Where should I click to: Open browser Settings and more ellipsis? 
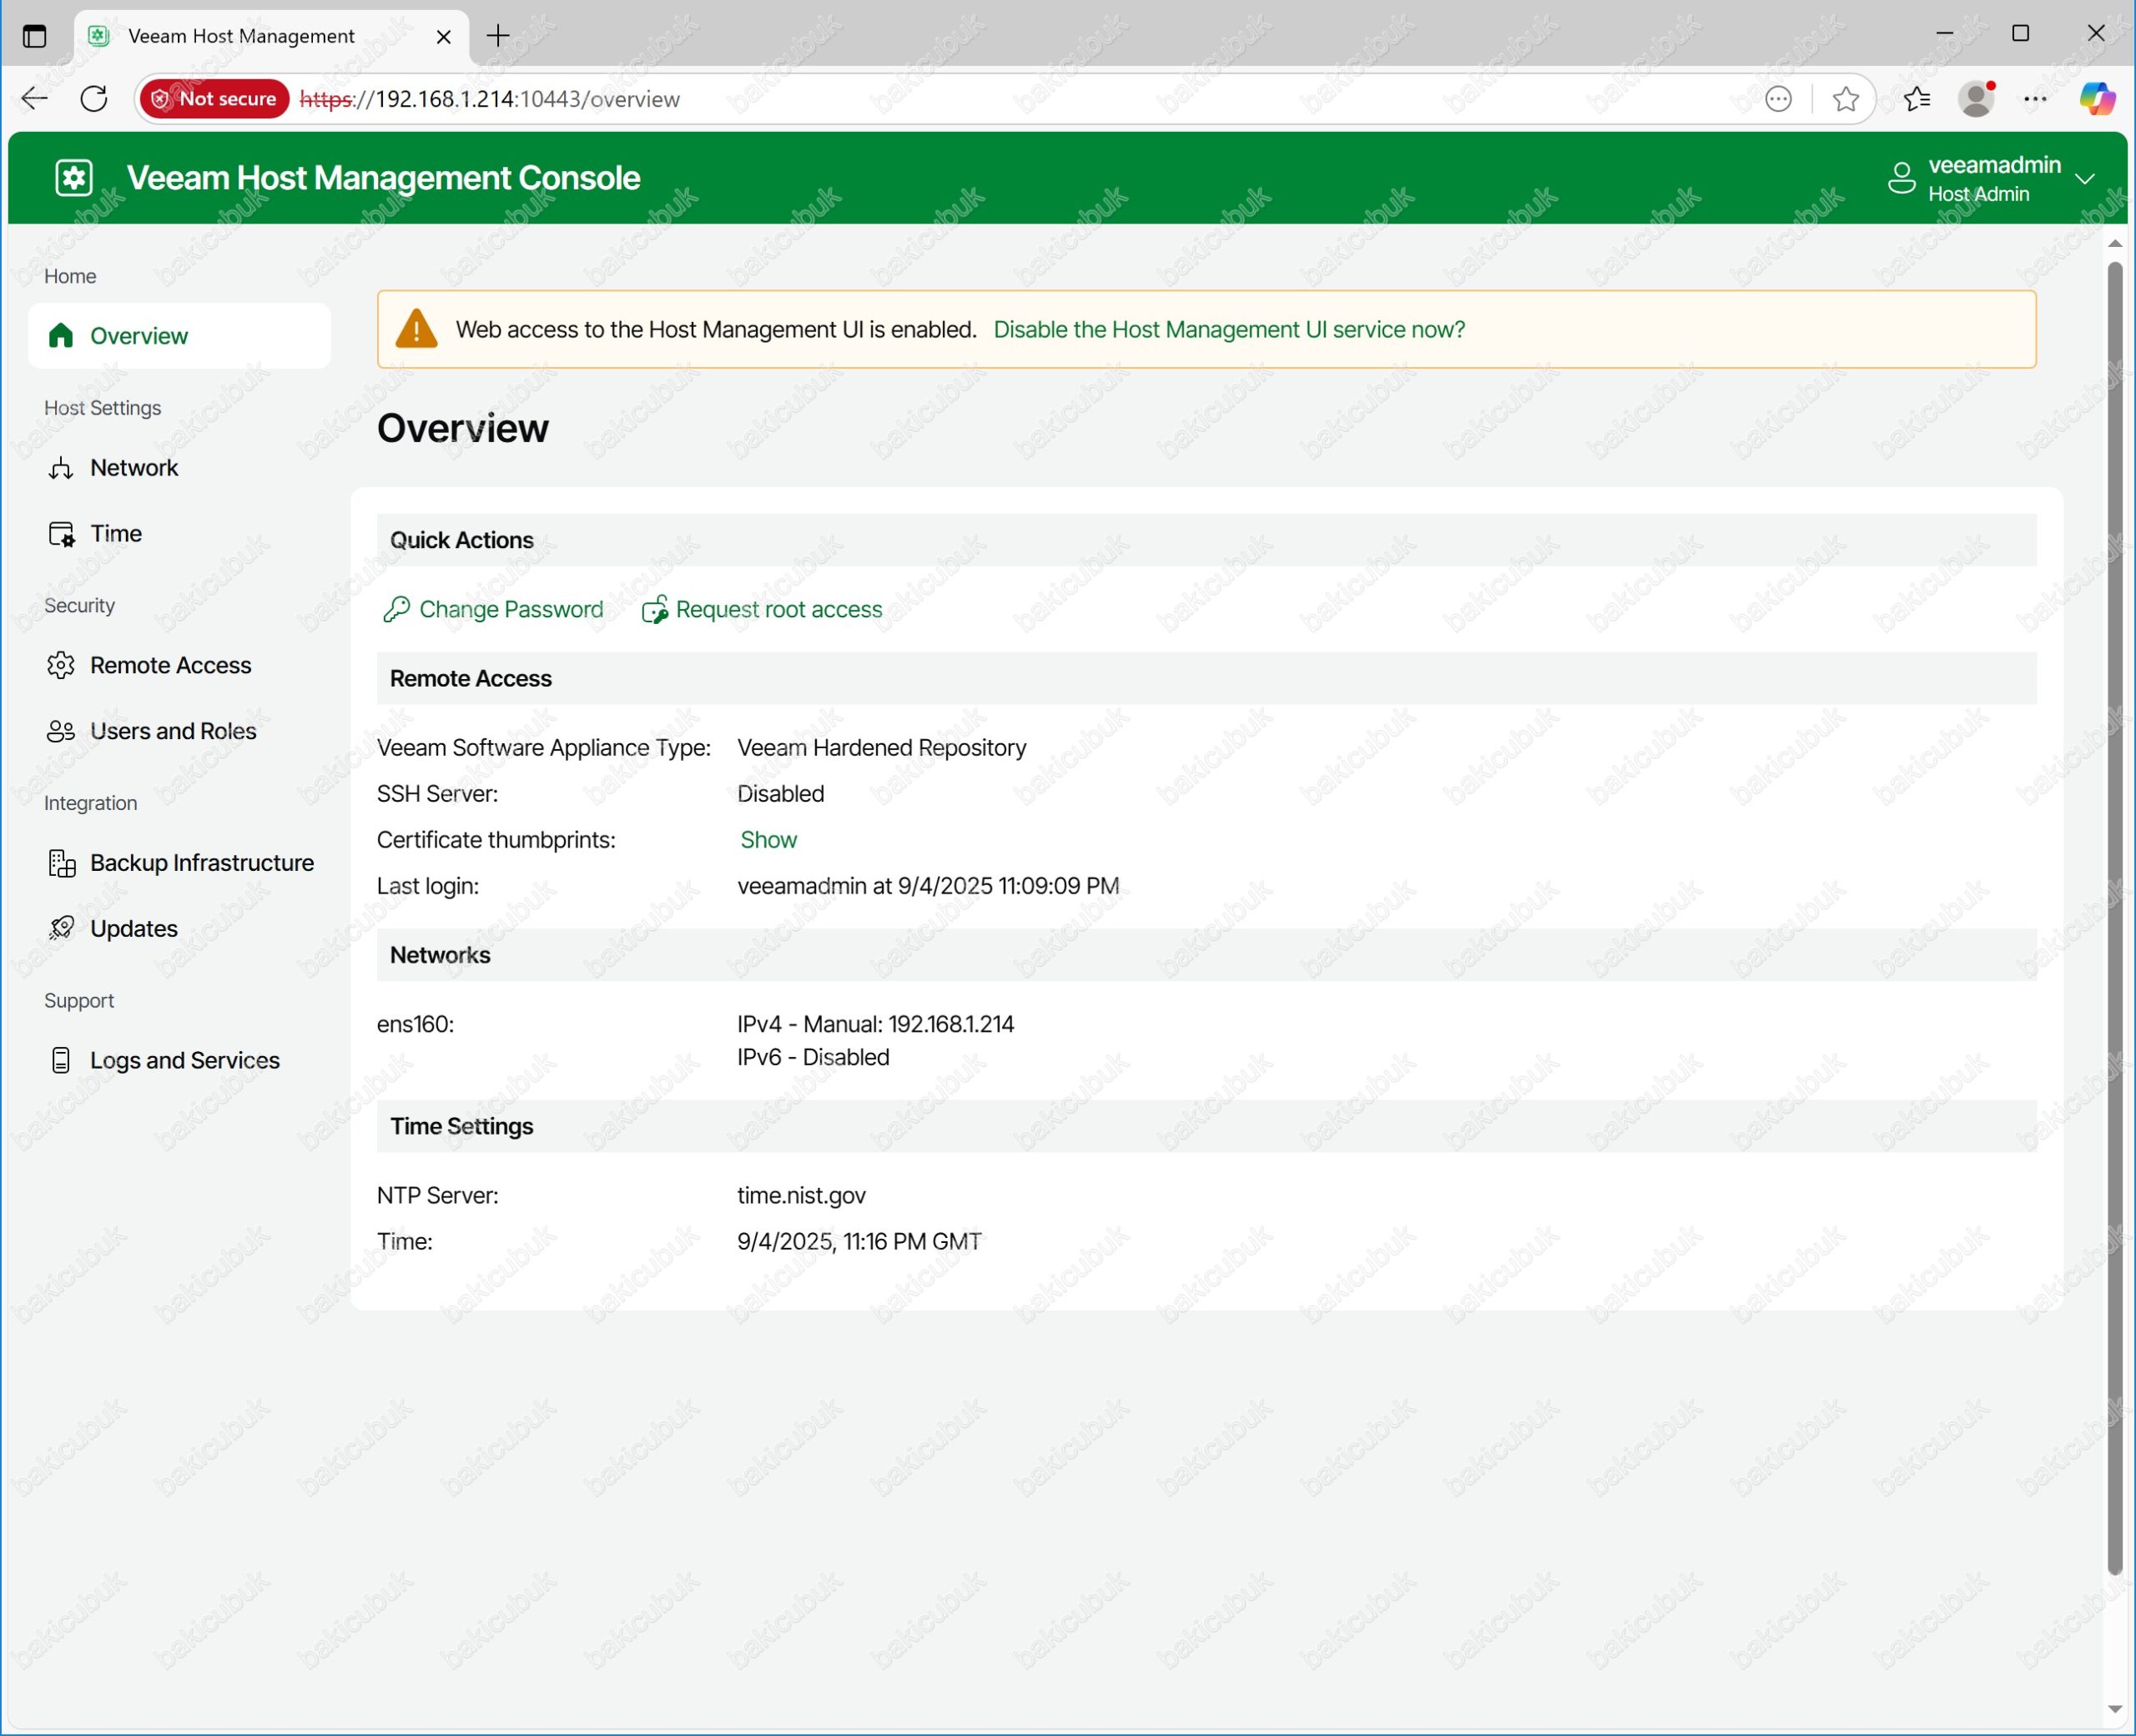[2035, 99]
